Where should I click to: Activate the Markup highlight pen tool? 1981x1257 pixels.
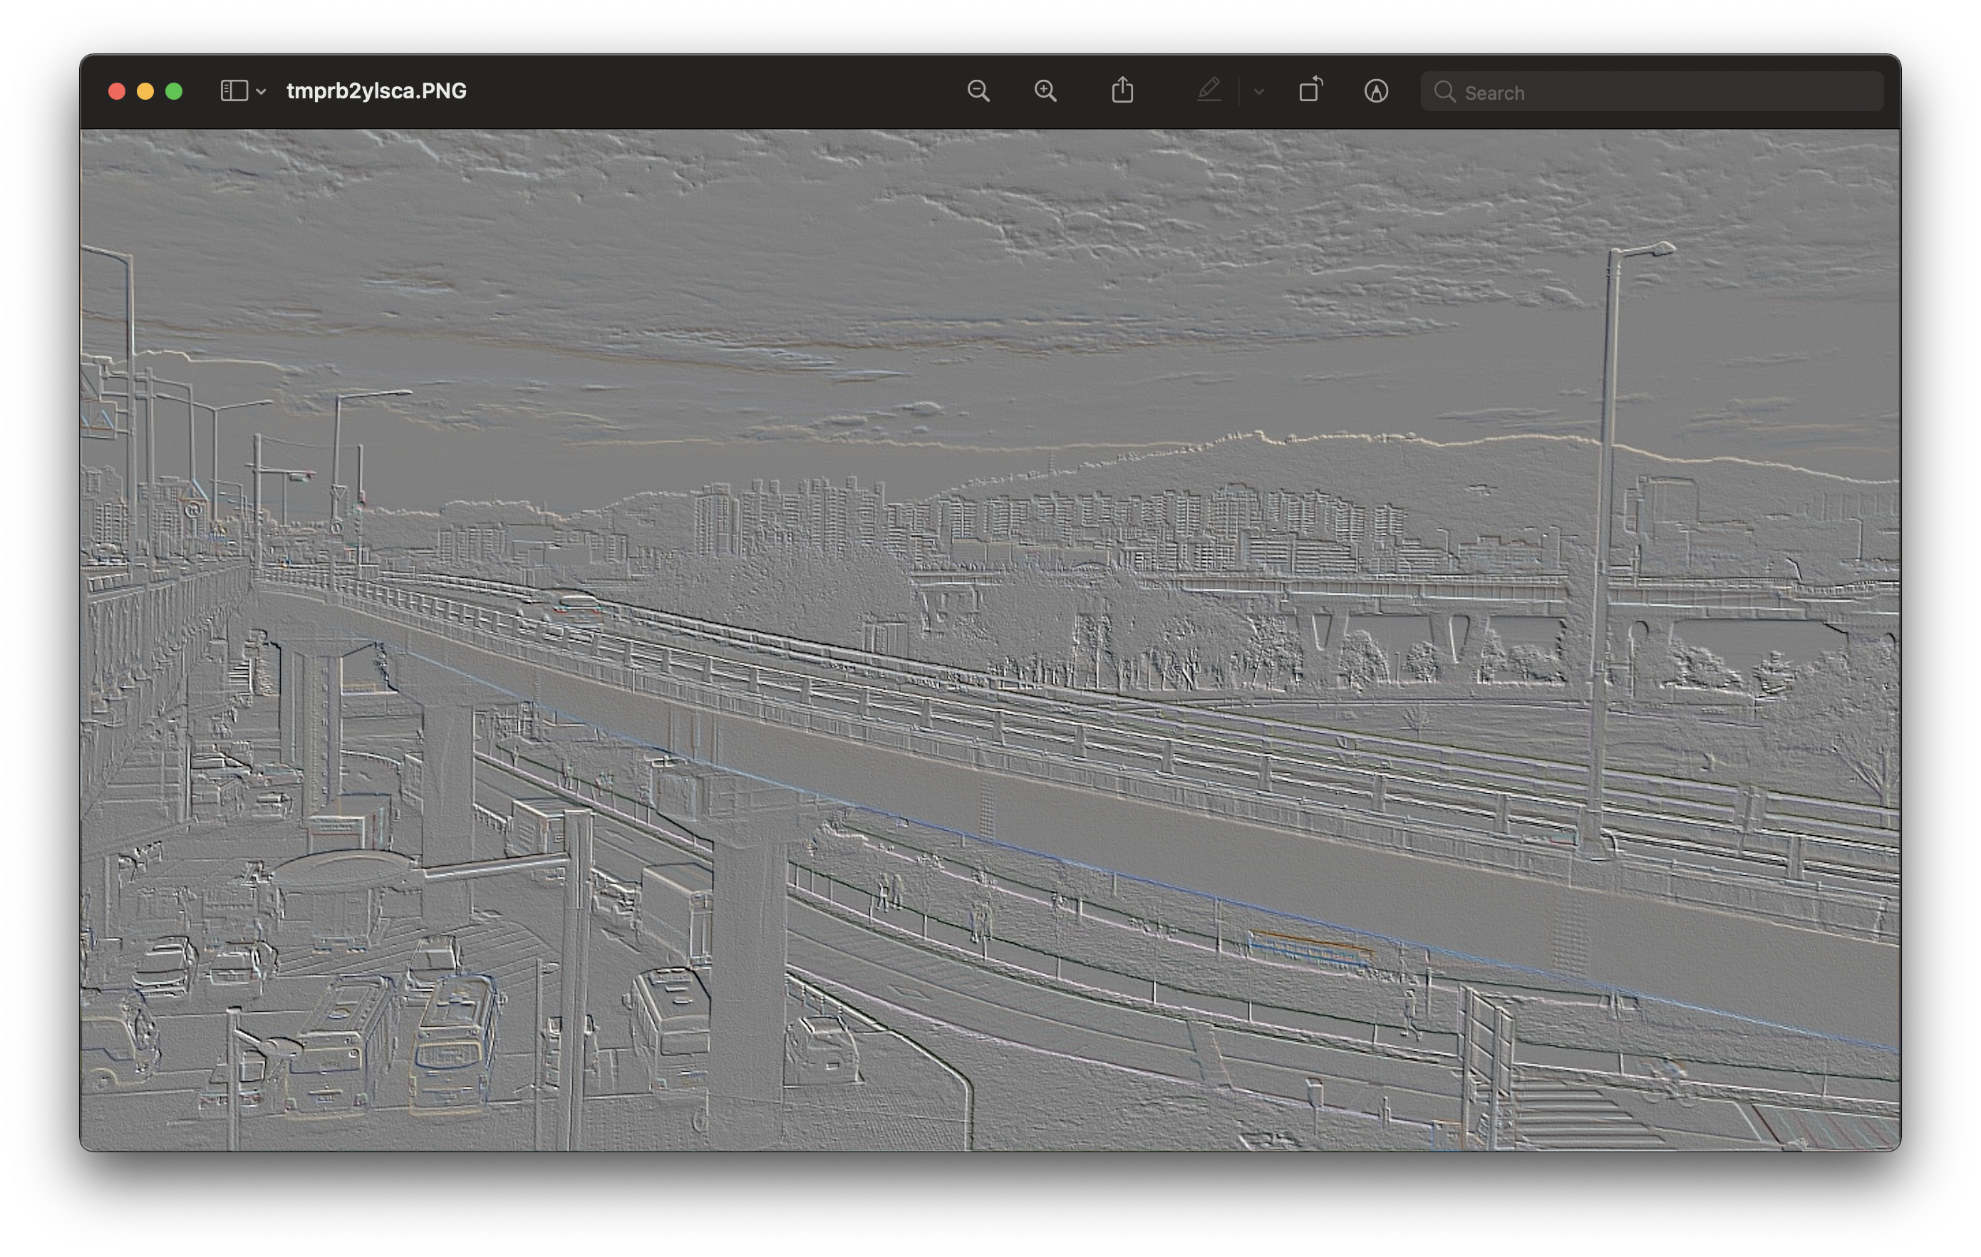point(1208,90)
